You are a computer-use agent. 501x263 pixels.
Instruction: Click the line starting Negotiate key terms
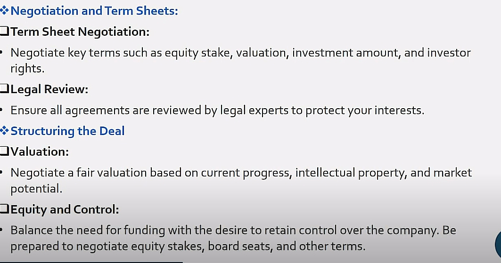pos(240,53)
